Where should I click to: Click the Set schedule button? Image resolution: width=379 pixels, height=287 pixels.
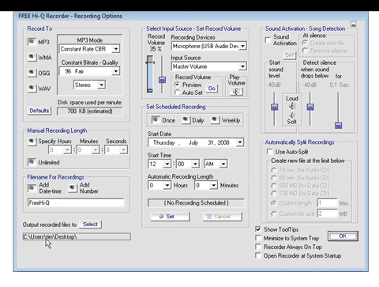[x=170, y=217]
